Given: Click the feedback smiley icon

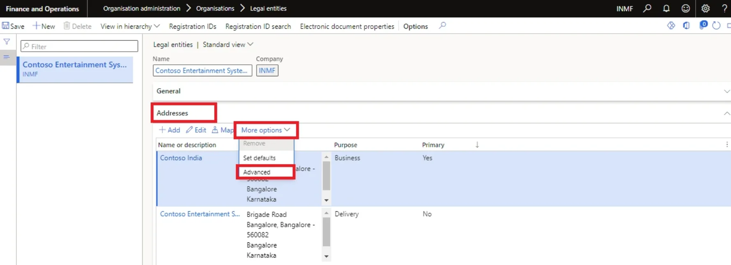Looking at the screenshot, I should [x=685, y=8].
